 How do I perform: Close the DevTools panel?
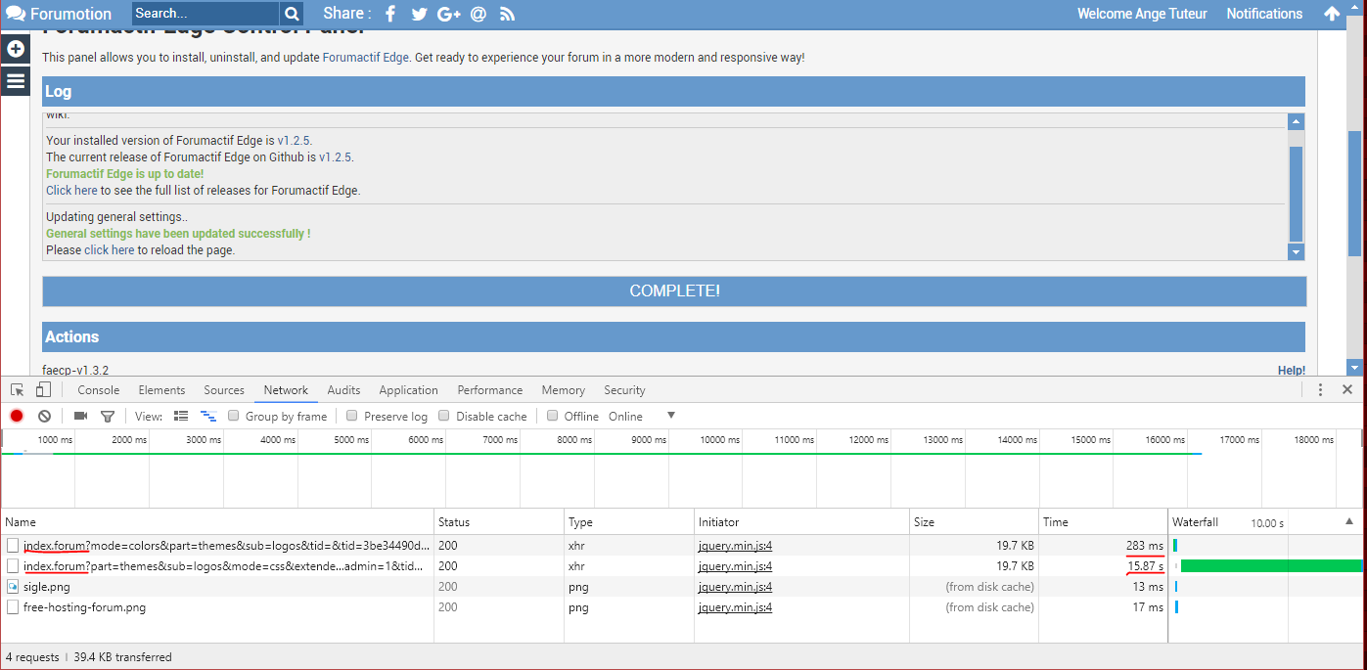point(1347,389)
